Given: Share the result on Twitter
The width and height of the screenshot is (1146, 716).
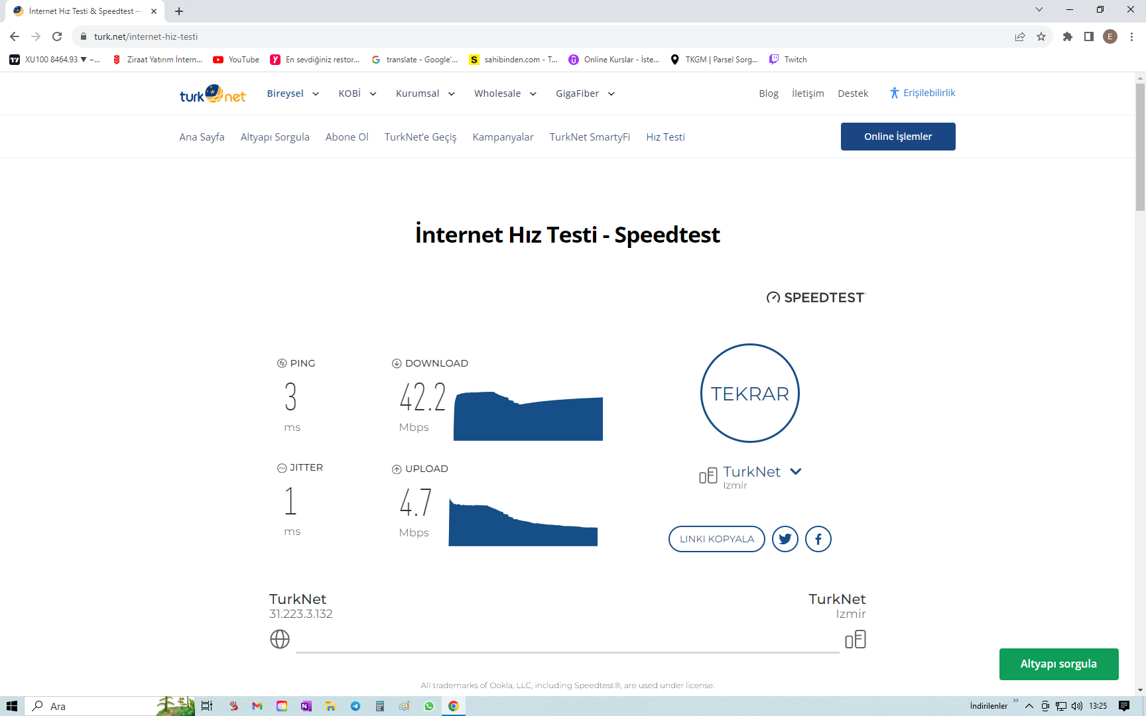Looking at the screenshot, I should [785, 539].
